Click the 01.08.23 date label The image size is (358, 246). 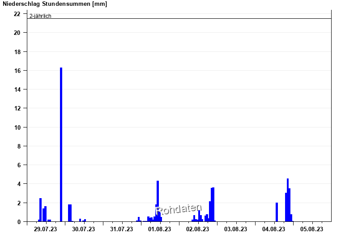[160, 229]
